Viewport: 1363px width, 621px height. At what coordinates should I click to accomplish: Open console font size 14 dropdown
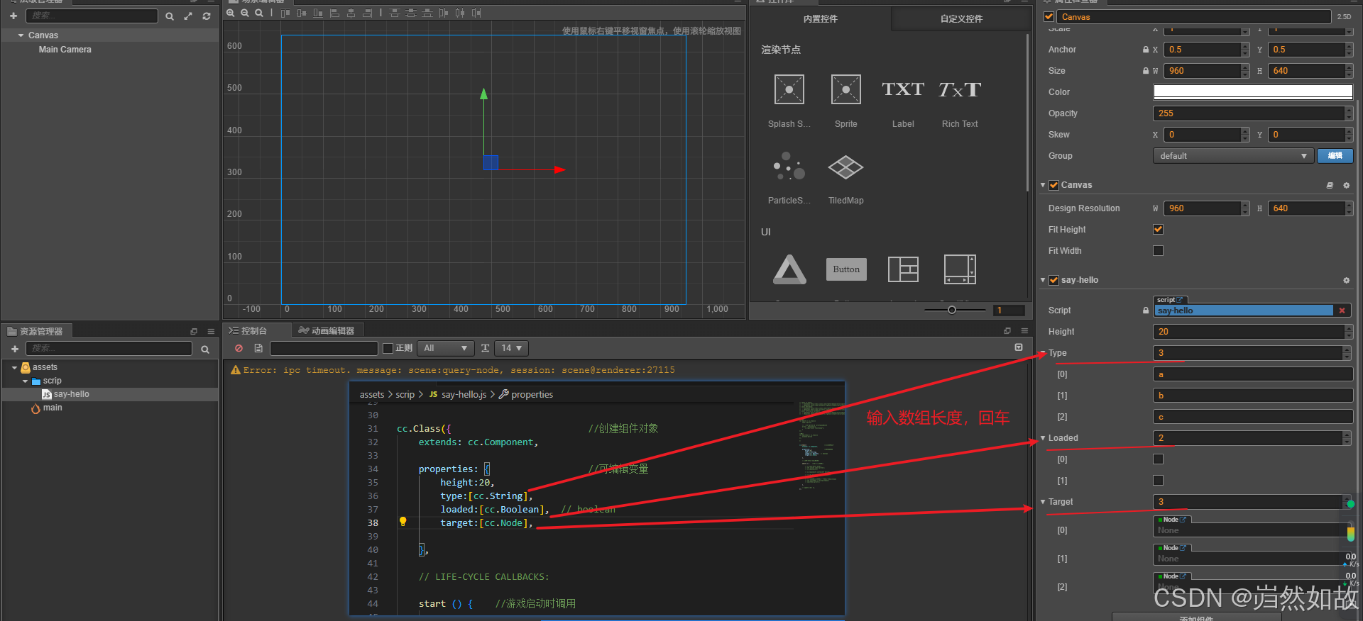point(511,348)
